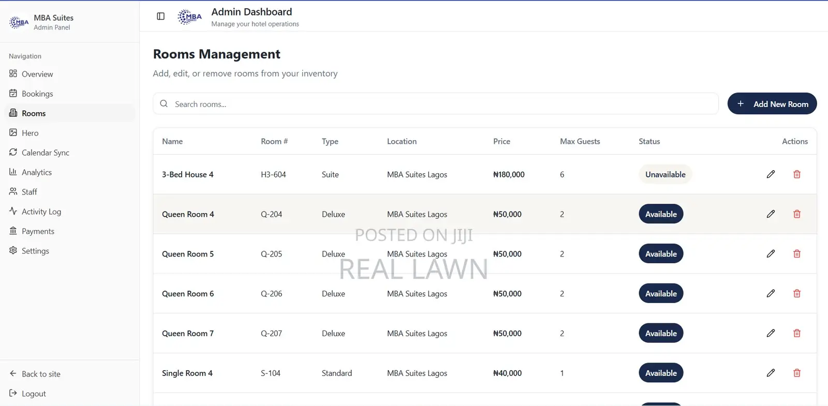Screen dimensions: 828x406
Task: Toggle Available status for Queen Room 6
Action: [661, 294]
